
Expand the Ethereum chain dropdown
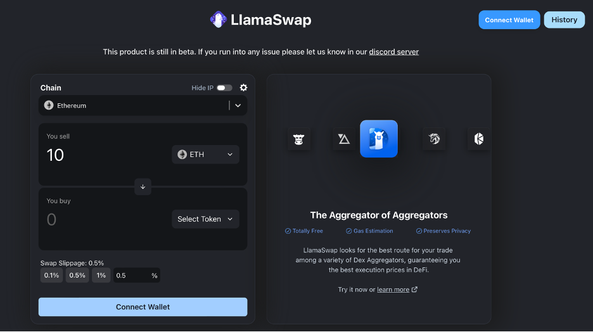pos(238,106)
